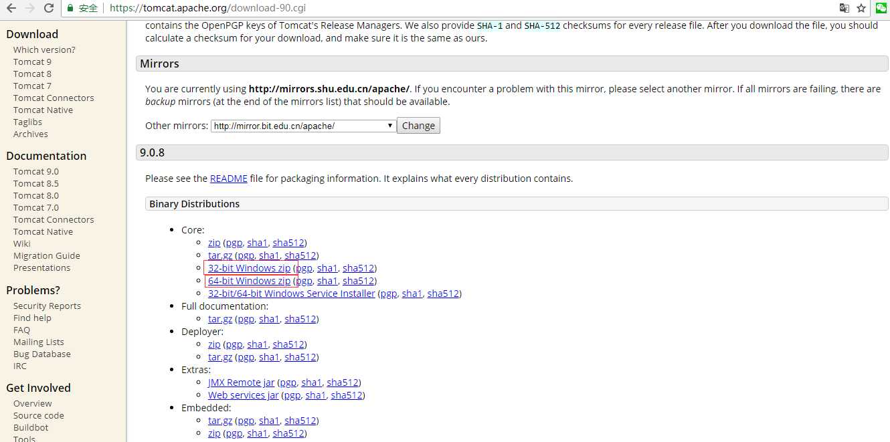This screenshot has width=890, height=442.
Task: Open sha1 for Full documentation tar.gz
Action: [x=269, y=319]
